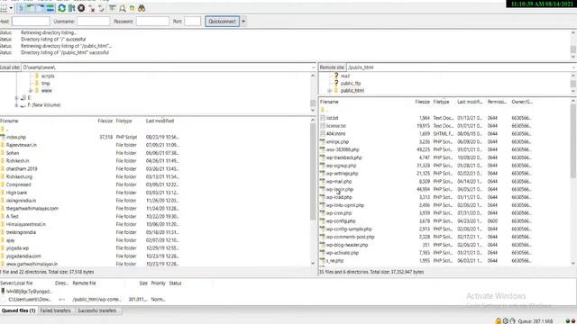Image resolution: width=577 pixels, height=324 pixels.
Task: Select queued server entry in transfer queue
Action: coord(26,292)
